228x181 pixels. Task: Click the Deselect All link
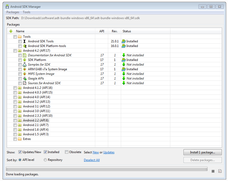92,160
